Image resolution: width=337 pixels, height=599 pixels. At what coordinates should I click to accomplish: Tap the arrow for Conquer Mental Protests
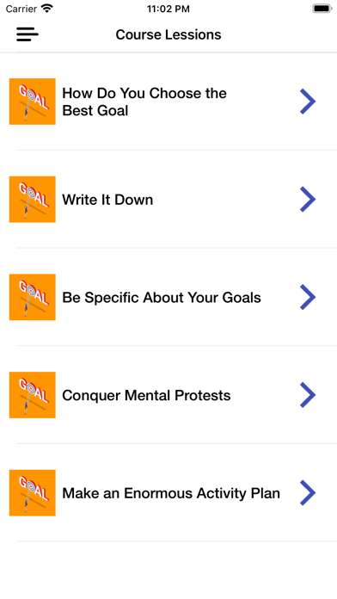point(308,395)
